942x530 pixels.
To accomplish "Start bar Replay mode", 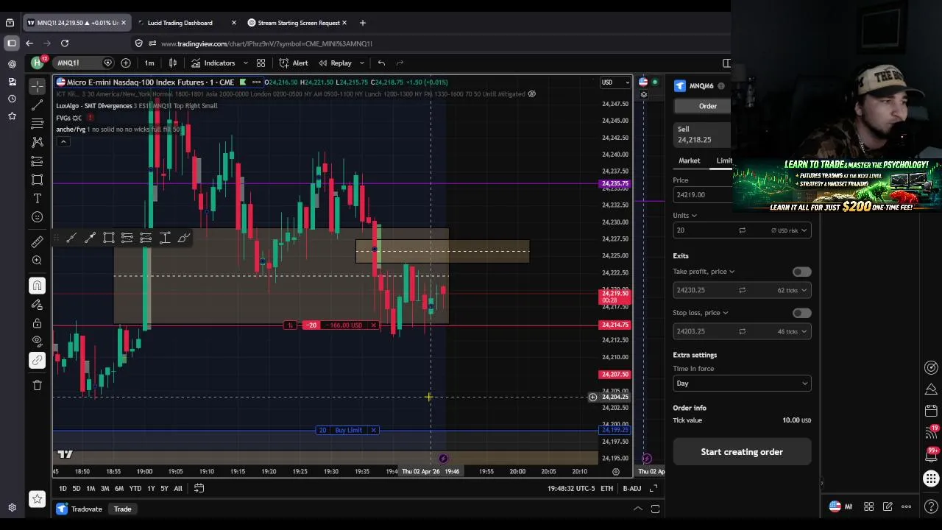I will click(x=335, y=63).
